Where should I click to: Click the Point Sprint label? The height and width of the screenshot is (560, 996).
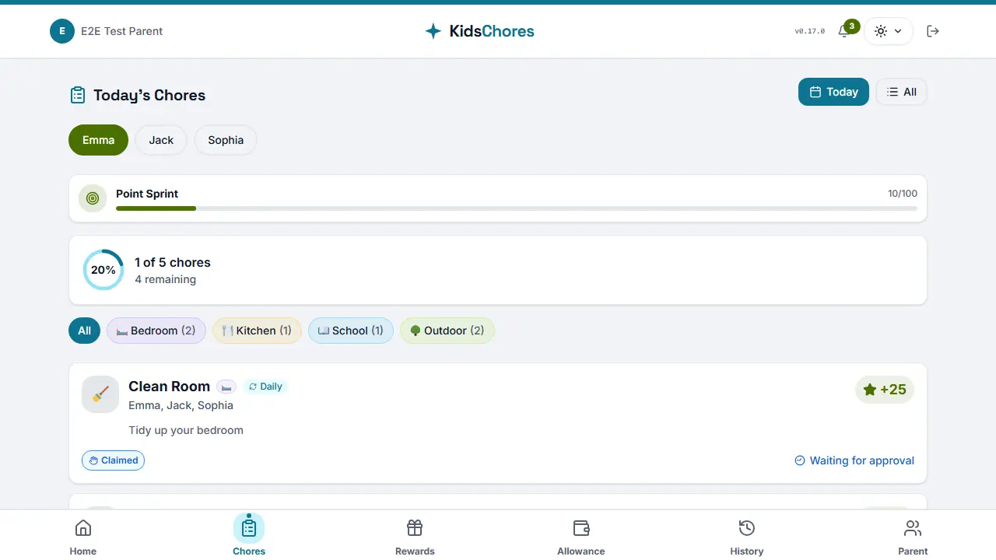[147, 194]
